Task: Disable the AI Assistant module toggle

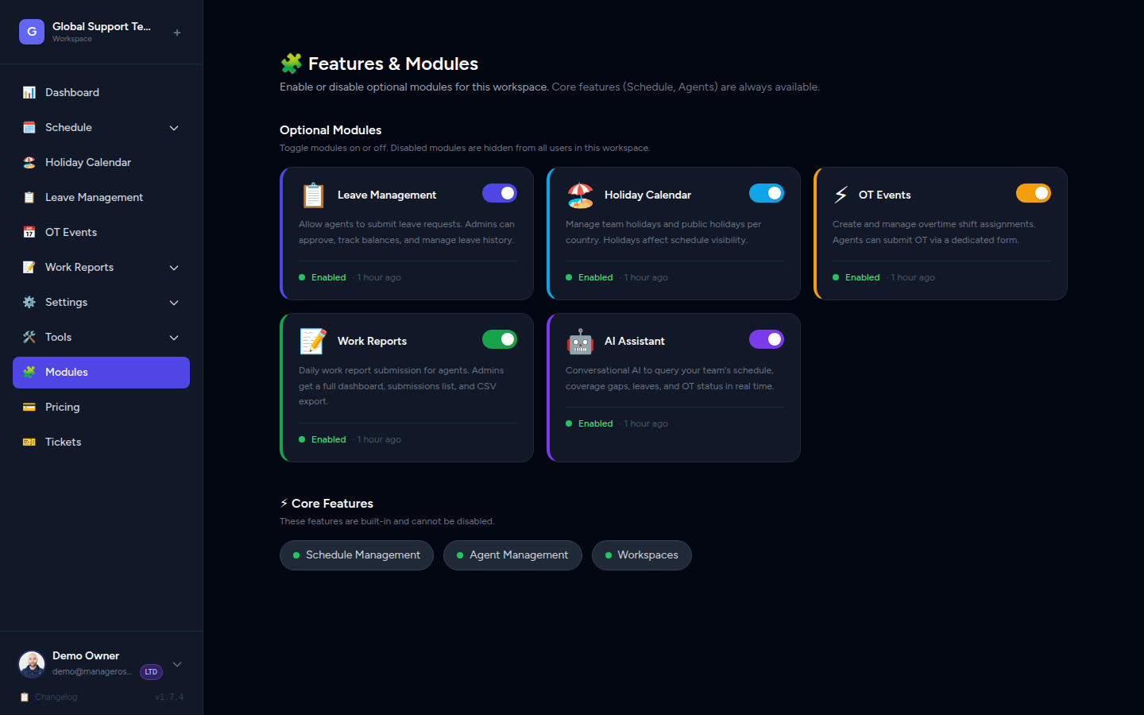Action: 767,339
